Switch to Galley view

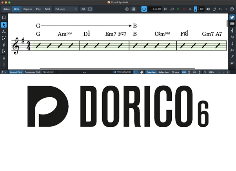(x=163, y=72)
